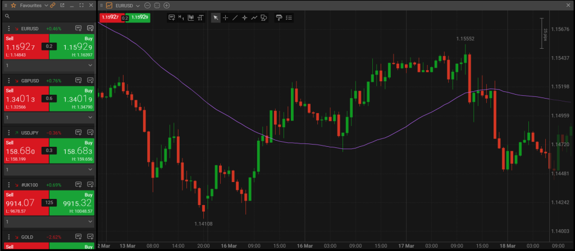
Task: Click the 1.15198 price axis label
Action: [x=560, y=87]
